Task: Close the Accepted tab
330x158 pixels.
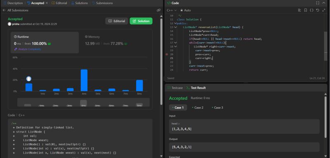Action: click(x=47, y=3)
